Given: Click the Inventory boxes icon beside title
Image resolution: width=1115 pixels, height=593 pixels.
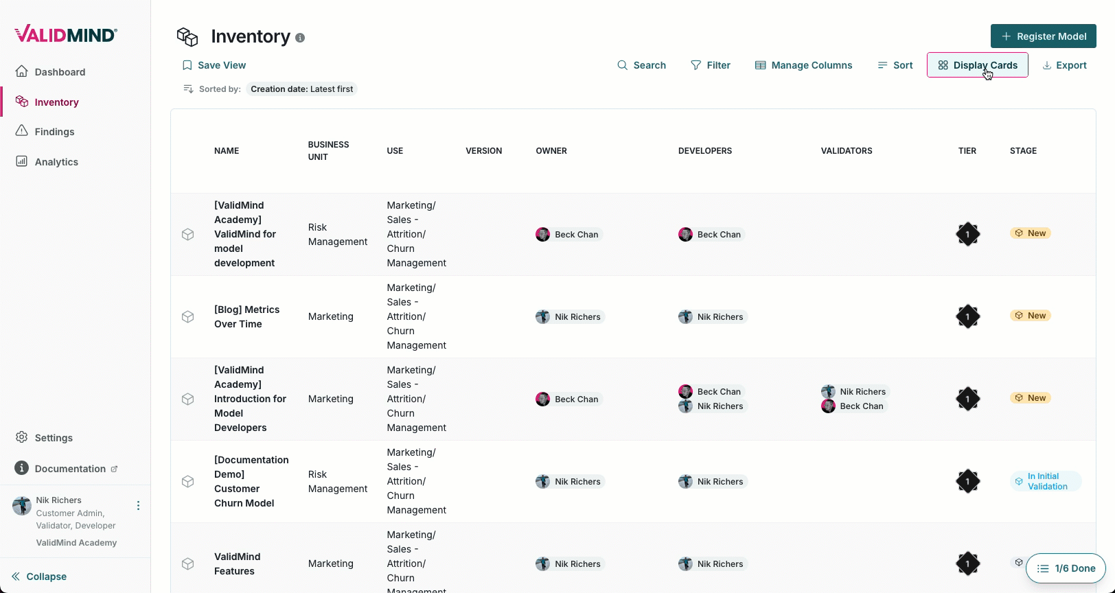Looking at the screenshot, I should [x=187, y=36].
